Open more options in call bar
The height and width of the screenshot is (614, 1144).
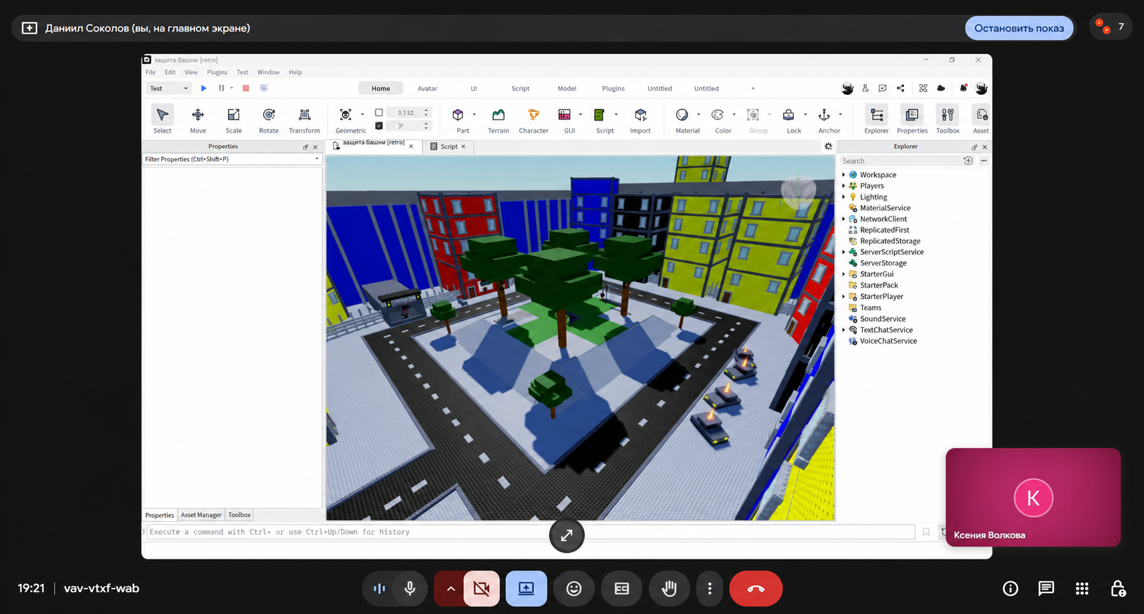pyautogui.click(x=710, y=589)
